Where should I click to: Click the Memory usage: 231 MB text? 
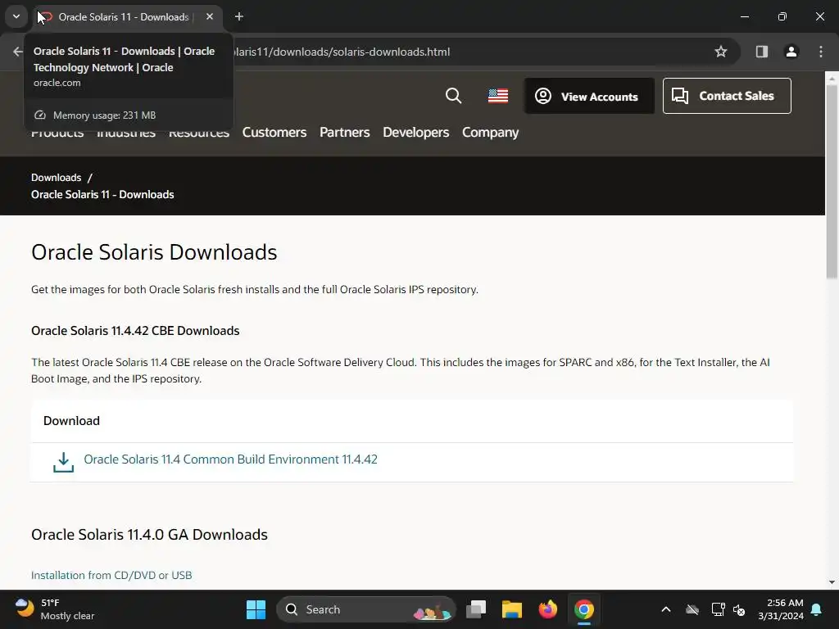(x=104, y=115)
